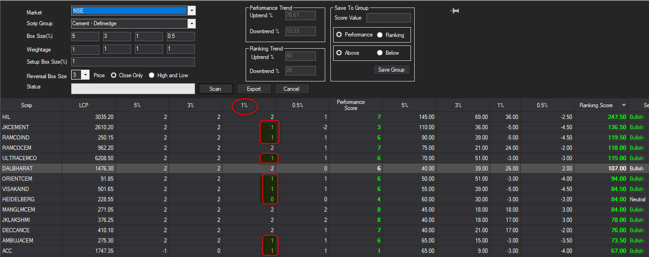649x257 pixels.
Task: Edit the Box Size field with 0.5
Action: point(181,36)
